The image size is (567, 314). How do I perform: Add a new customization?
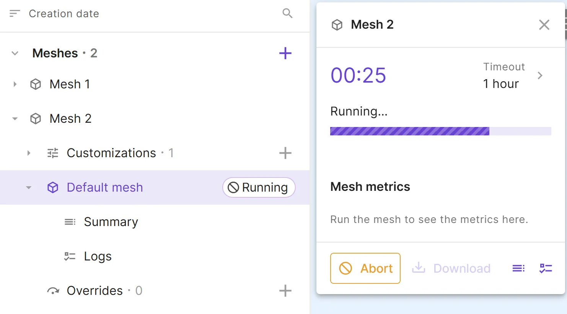click(285, 153)
